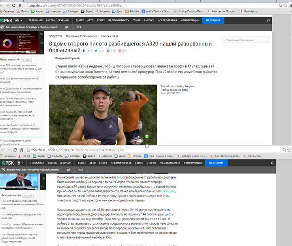Open the ГАЗЕТА section in the upper navbar
292x246 pixels.
(x=51, y=21)
